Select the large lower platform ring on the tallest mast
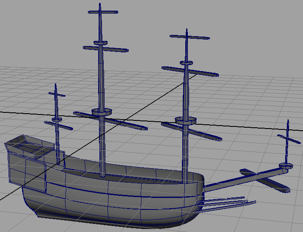303x232 pixels. (x=102, y=112)
